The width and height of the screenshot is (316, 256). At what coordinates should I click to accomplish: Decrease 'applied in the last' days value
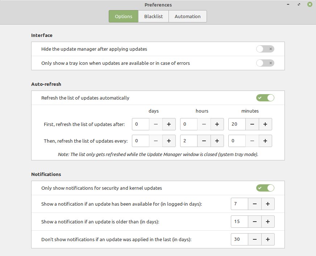pyautogui.click(x=254, y=239)
